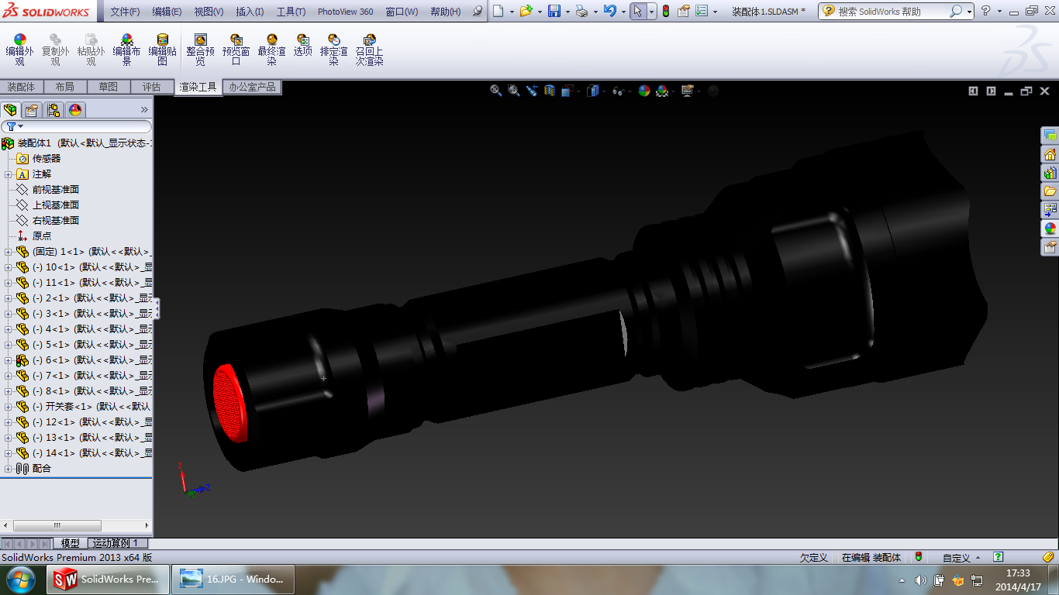The width and height of the screenshot is (1059, 595).
Task: Expand part (-) 10<1> node
Action: [x=9, y=267]
